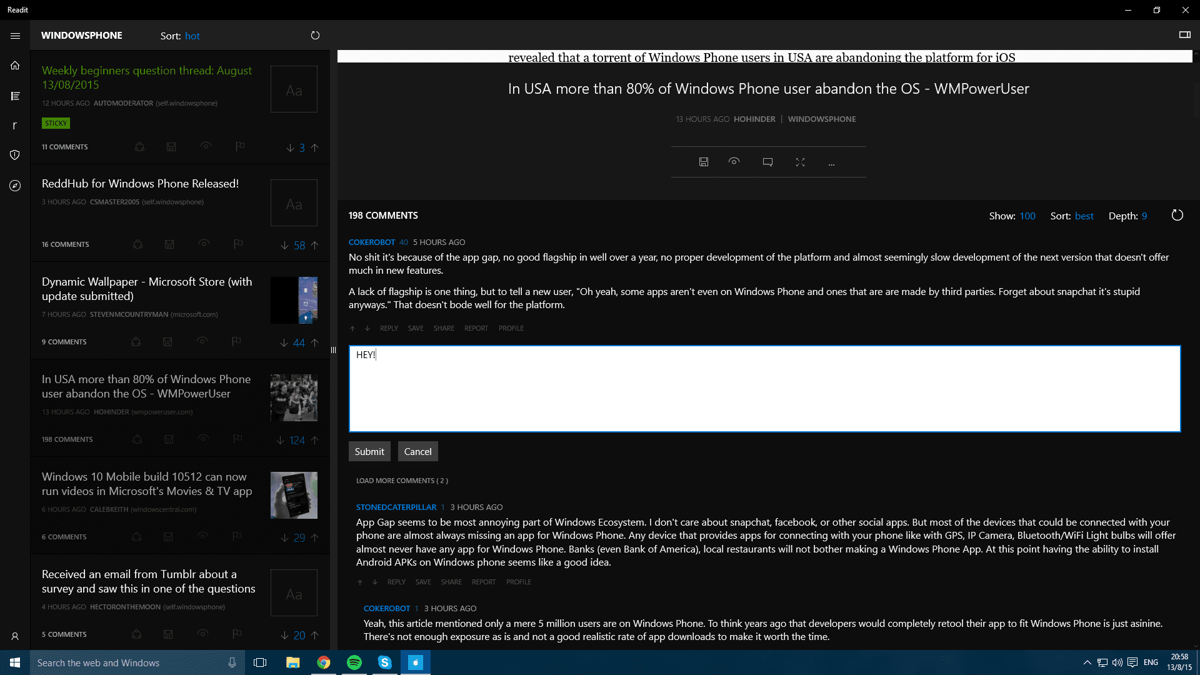
Task: Open Windows Start button
Action: 15,662
